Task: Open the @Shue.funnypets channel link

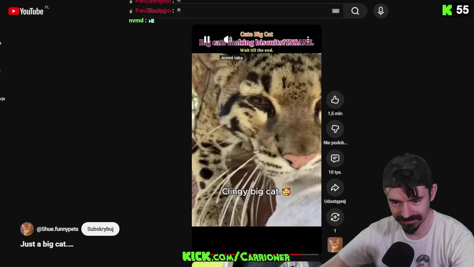Action: point(57,229)
